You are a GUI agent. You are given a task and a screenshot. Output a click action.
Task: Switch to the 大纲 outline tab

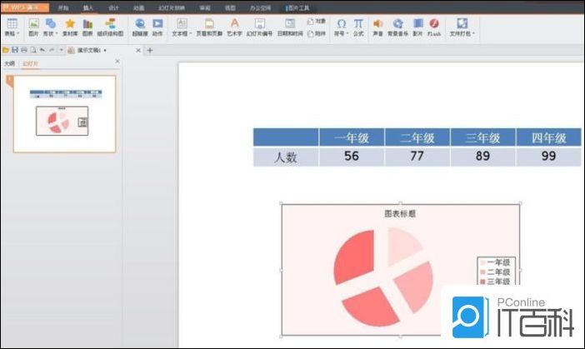[9, 62]
